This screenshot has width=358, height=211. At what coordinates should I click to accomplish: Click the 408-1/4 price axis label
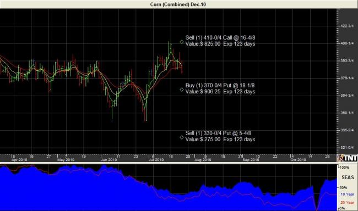click(x=347, y=43)
